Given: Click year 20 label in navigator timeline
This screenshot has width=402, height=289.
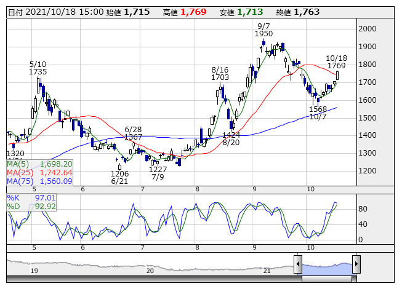Looking at the screenshot, I should [x=150, y=270].
